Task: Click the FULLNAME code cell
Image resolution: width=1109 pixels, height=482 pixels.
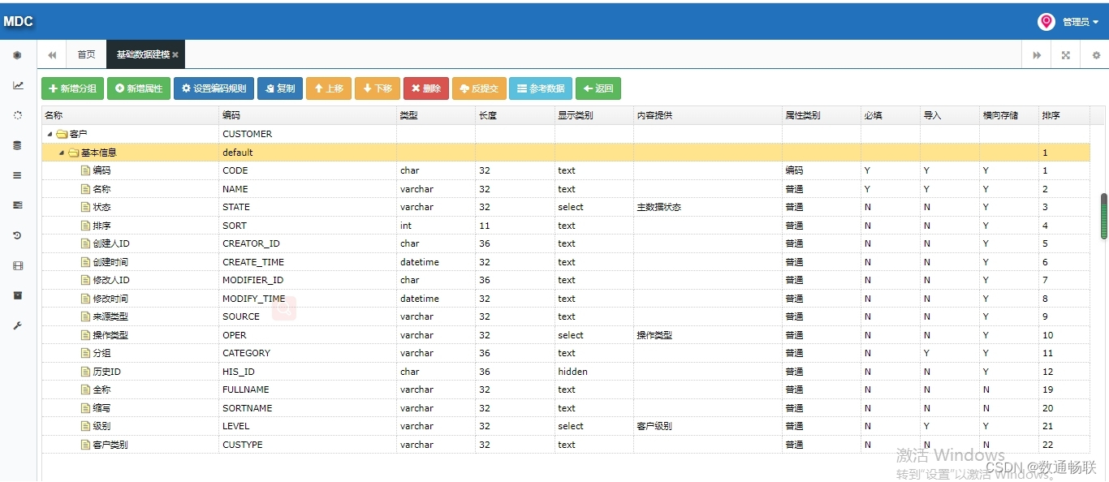Action: (308, 389)
